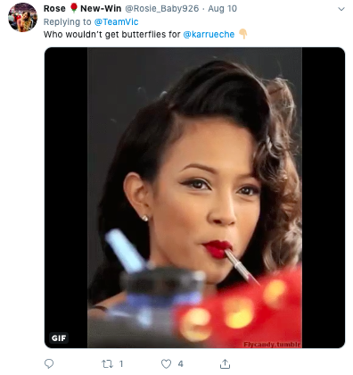Click the Flycandy.tumblr watermark text

tap(272, 345)
